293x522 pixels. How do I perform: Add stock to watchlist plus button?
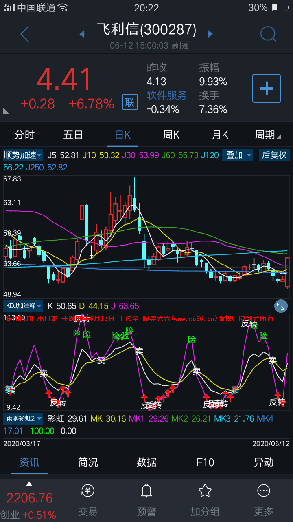[x=267, y=88]
